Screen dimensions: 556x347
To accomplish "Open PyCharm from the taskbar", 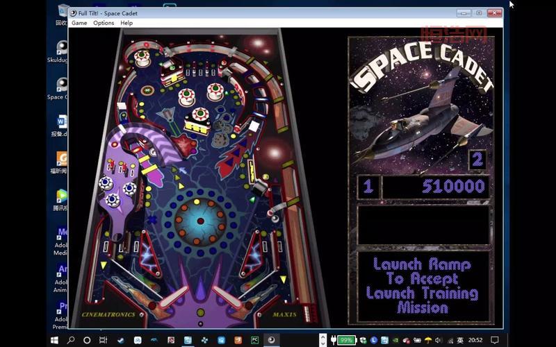I will (254, 340).
